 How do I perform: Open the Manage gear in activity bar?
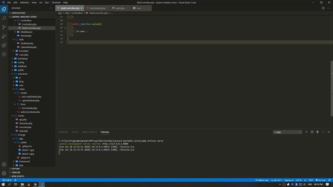click(x=4, y=173)
